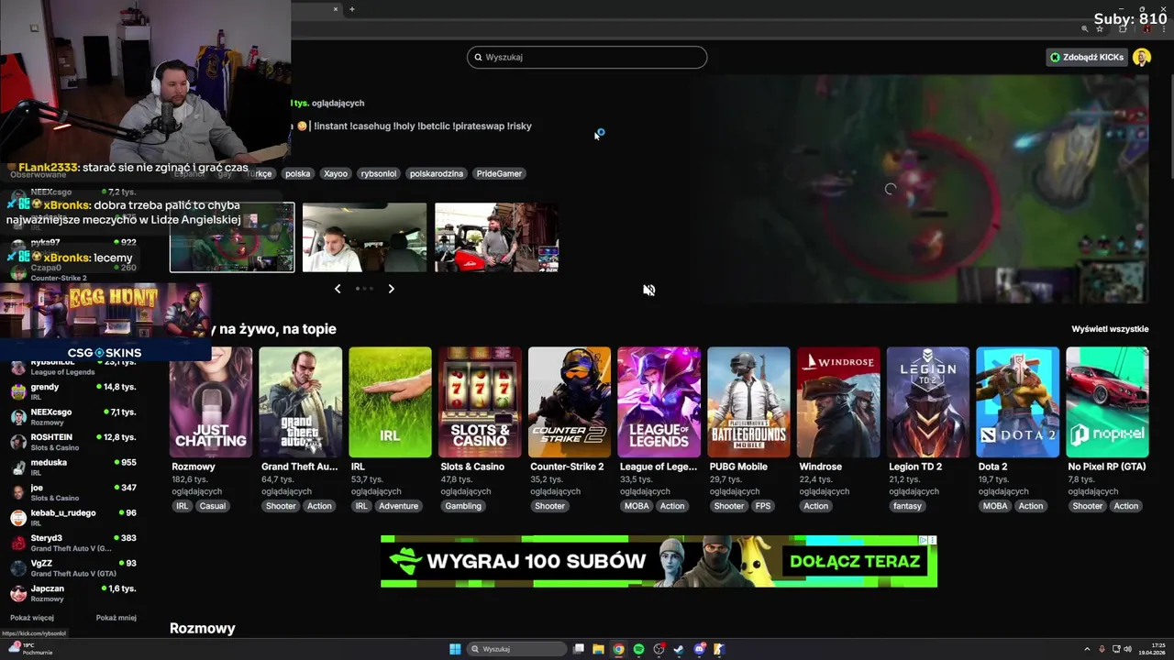Click the CSGOSKINS Egg Hunt banner
This screenshot has height=660, width=1174.
[x=105, y=323]
